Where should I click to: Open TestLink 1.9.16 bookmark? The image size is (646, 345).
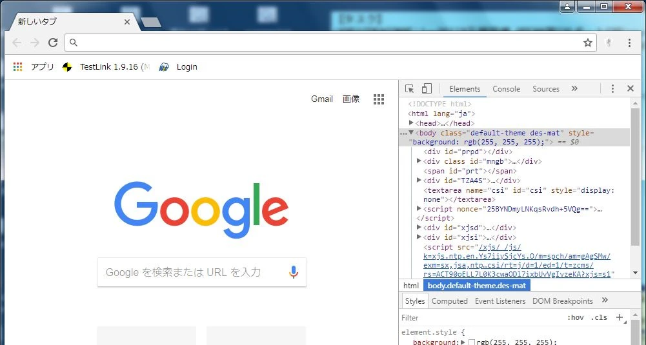tap(105, 66)
